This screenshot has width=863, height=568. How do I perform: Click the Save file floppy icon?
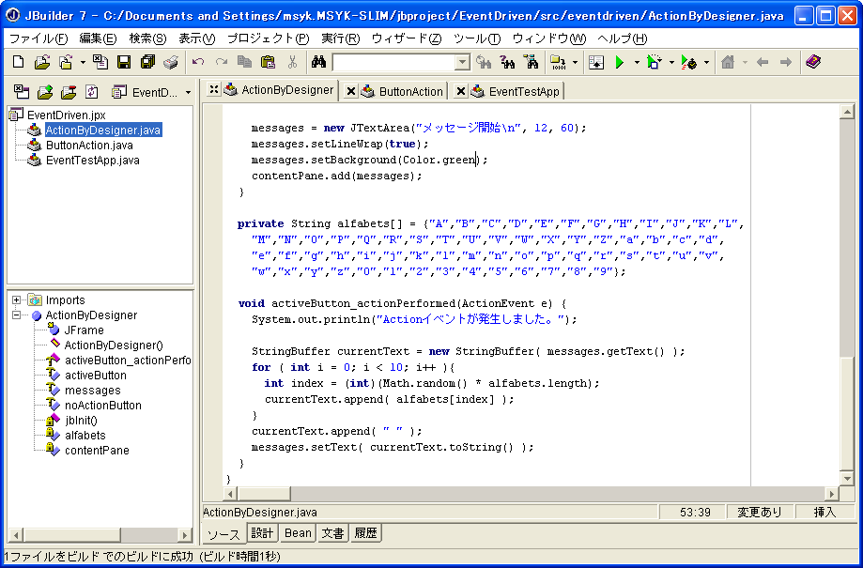[x=123, y=62]
